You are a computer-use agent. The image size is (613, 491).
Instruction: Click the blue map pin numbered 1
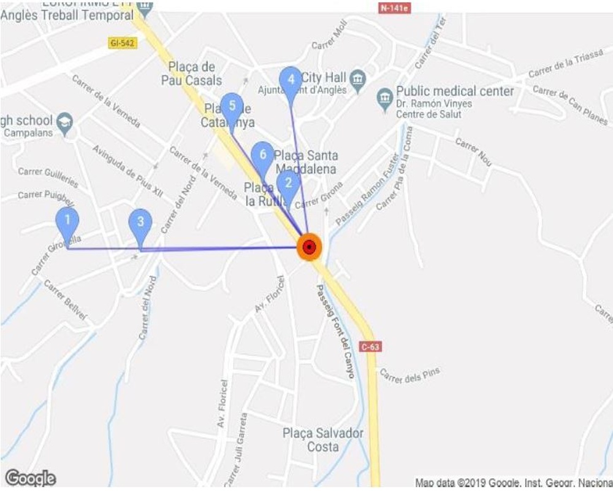click(67, 224)
